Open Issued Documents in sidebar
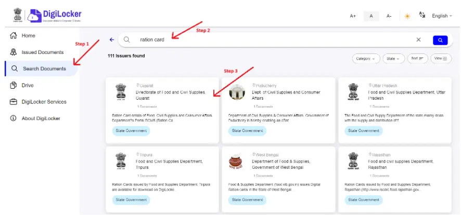 [42, 52]
